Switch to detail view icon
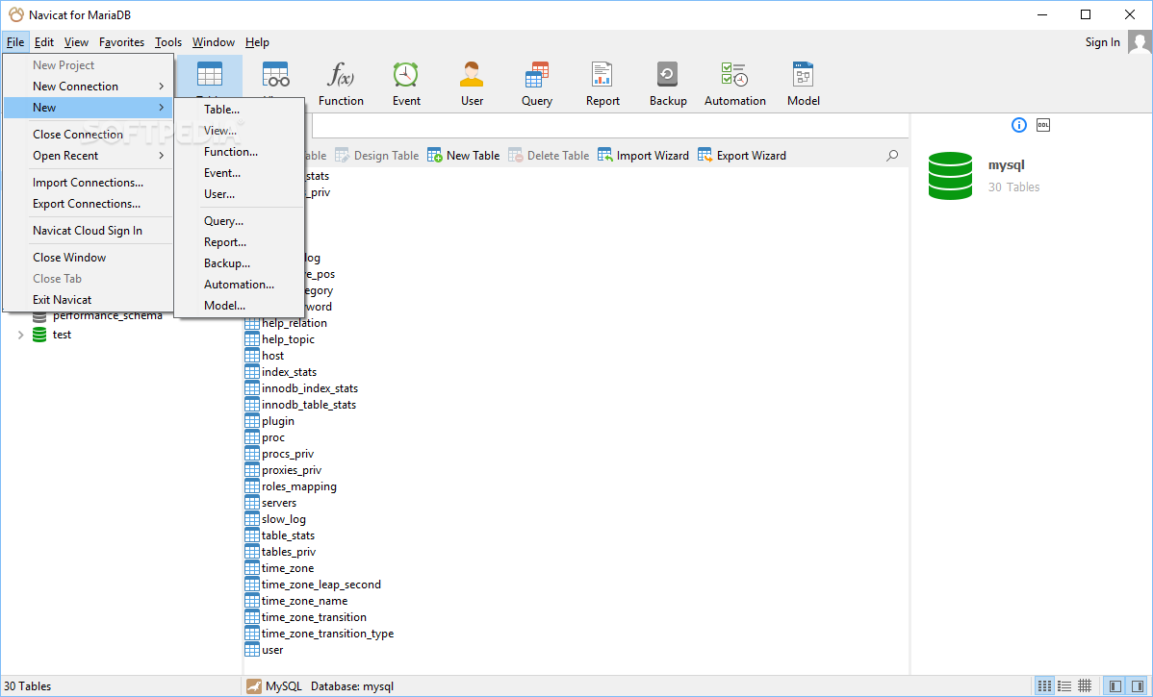 1064,686
